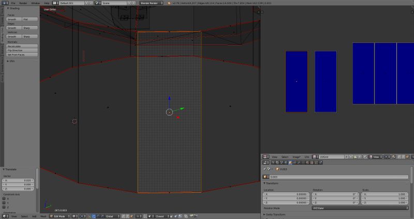Click the Location X value field

click(286, 194)
